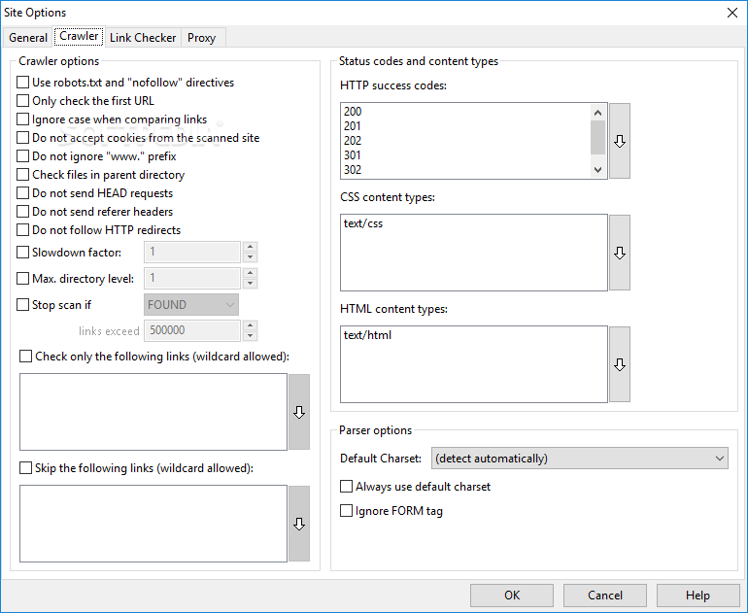
Task: Check 'Check only the following links' option
Action: [x=26, y=357]
